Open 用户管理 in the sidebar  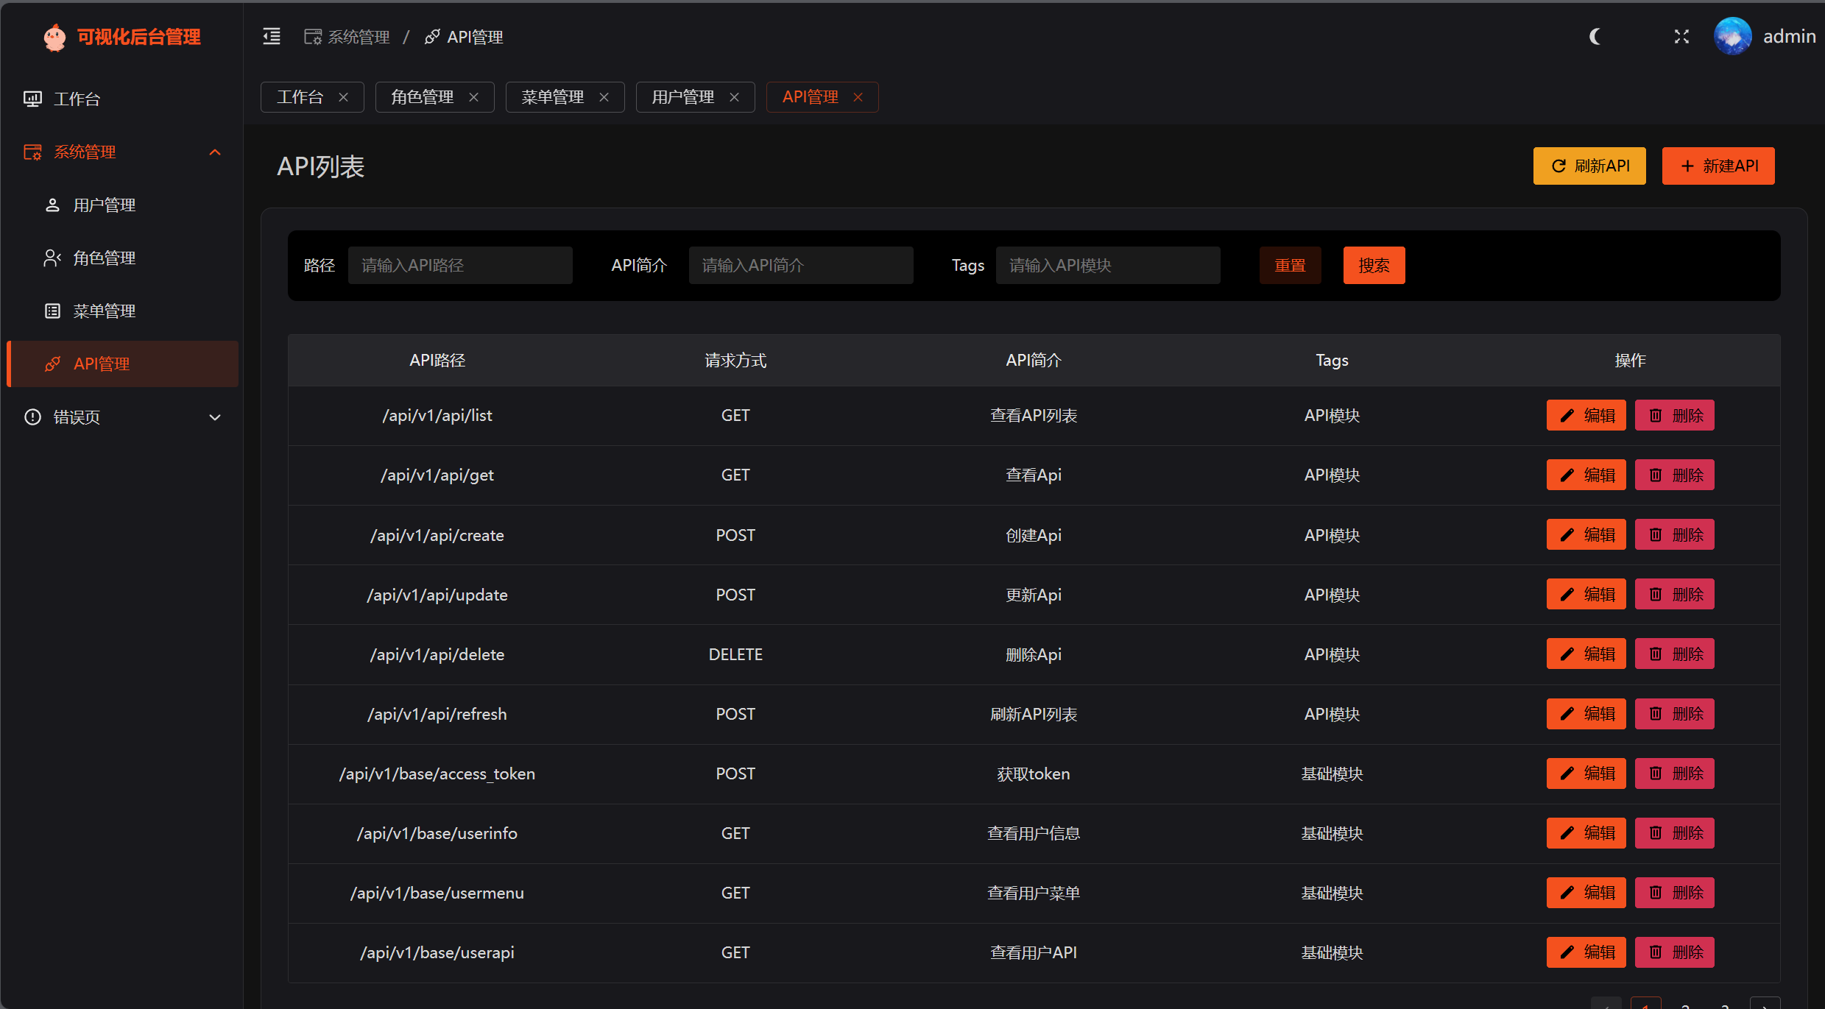pyautogui.click(x=121, y=205)
